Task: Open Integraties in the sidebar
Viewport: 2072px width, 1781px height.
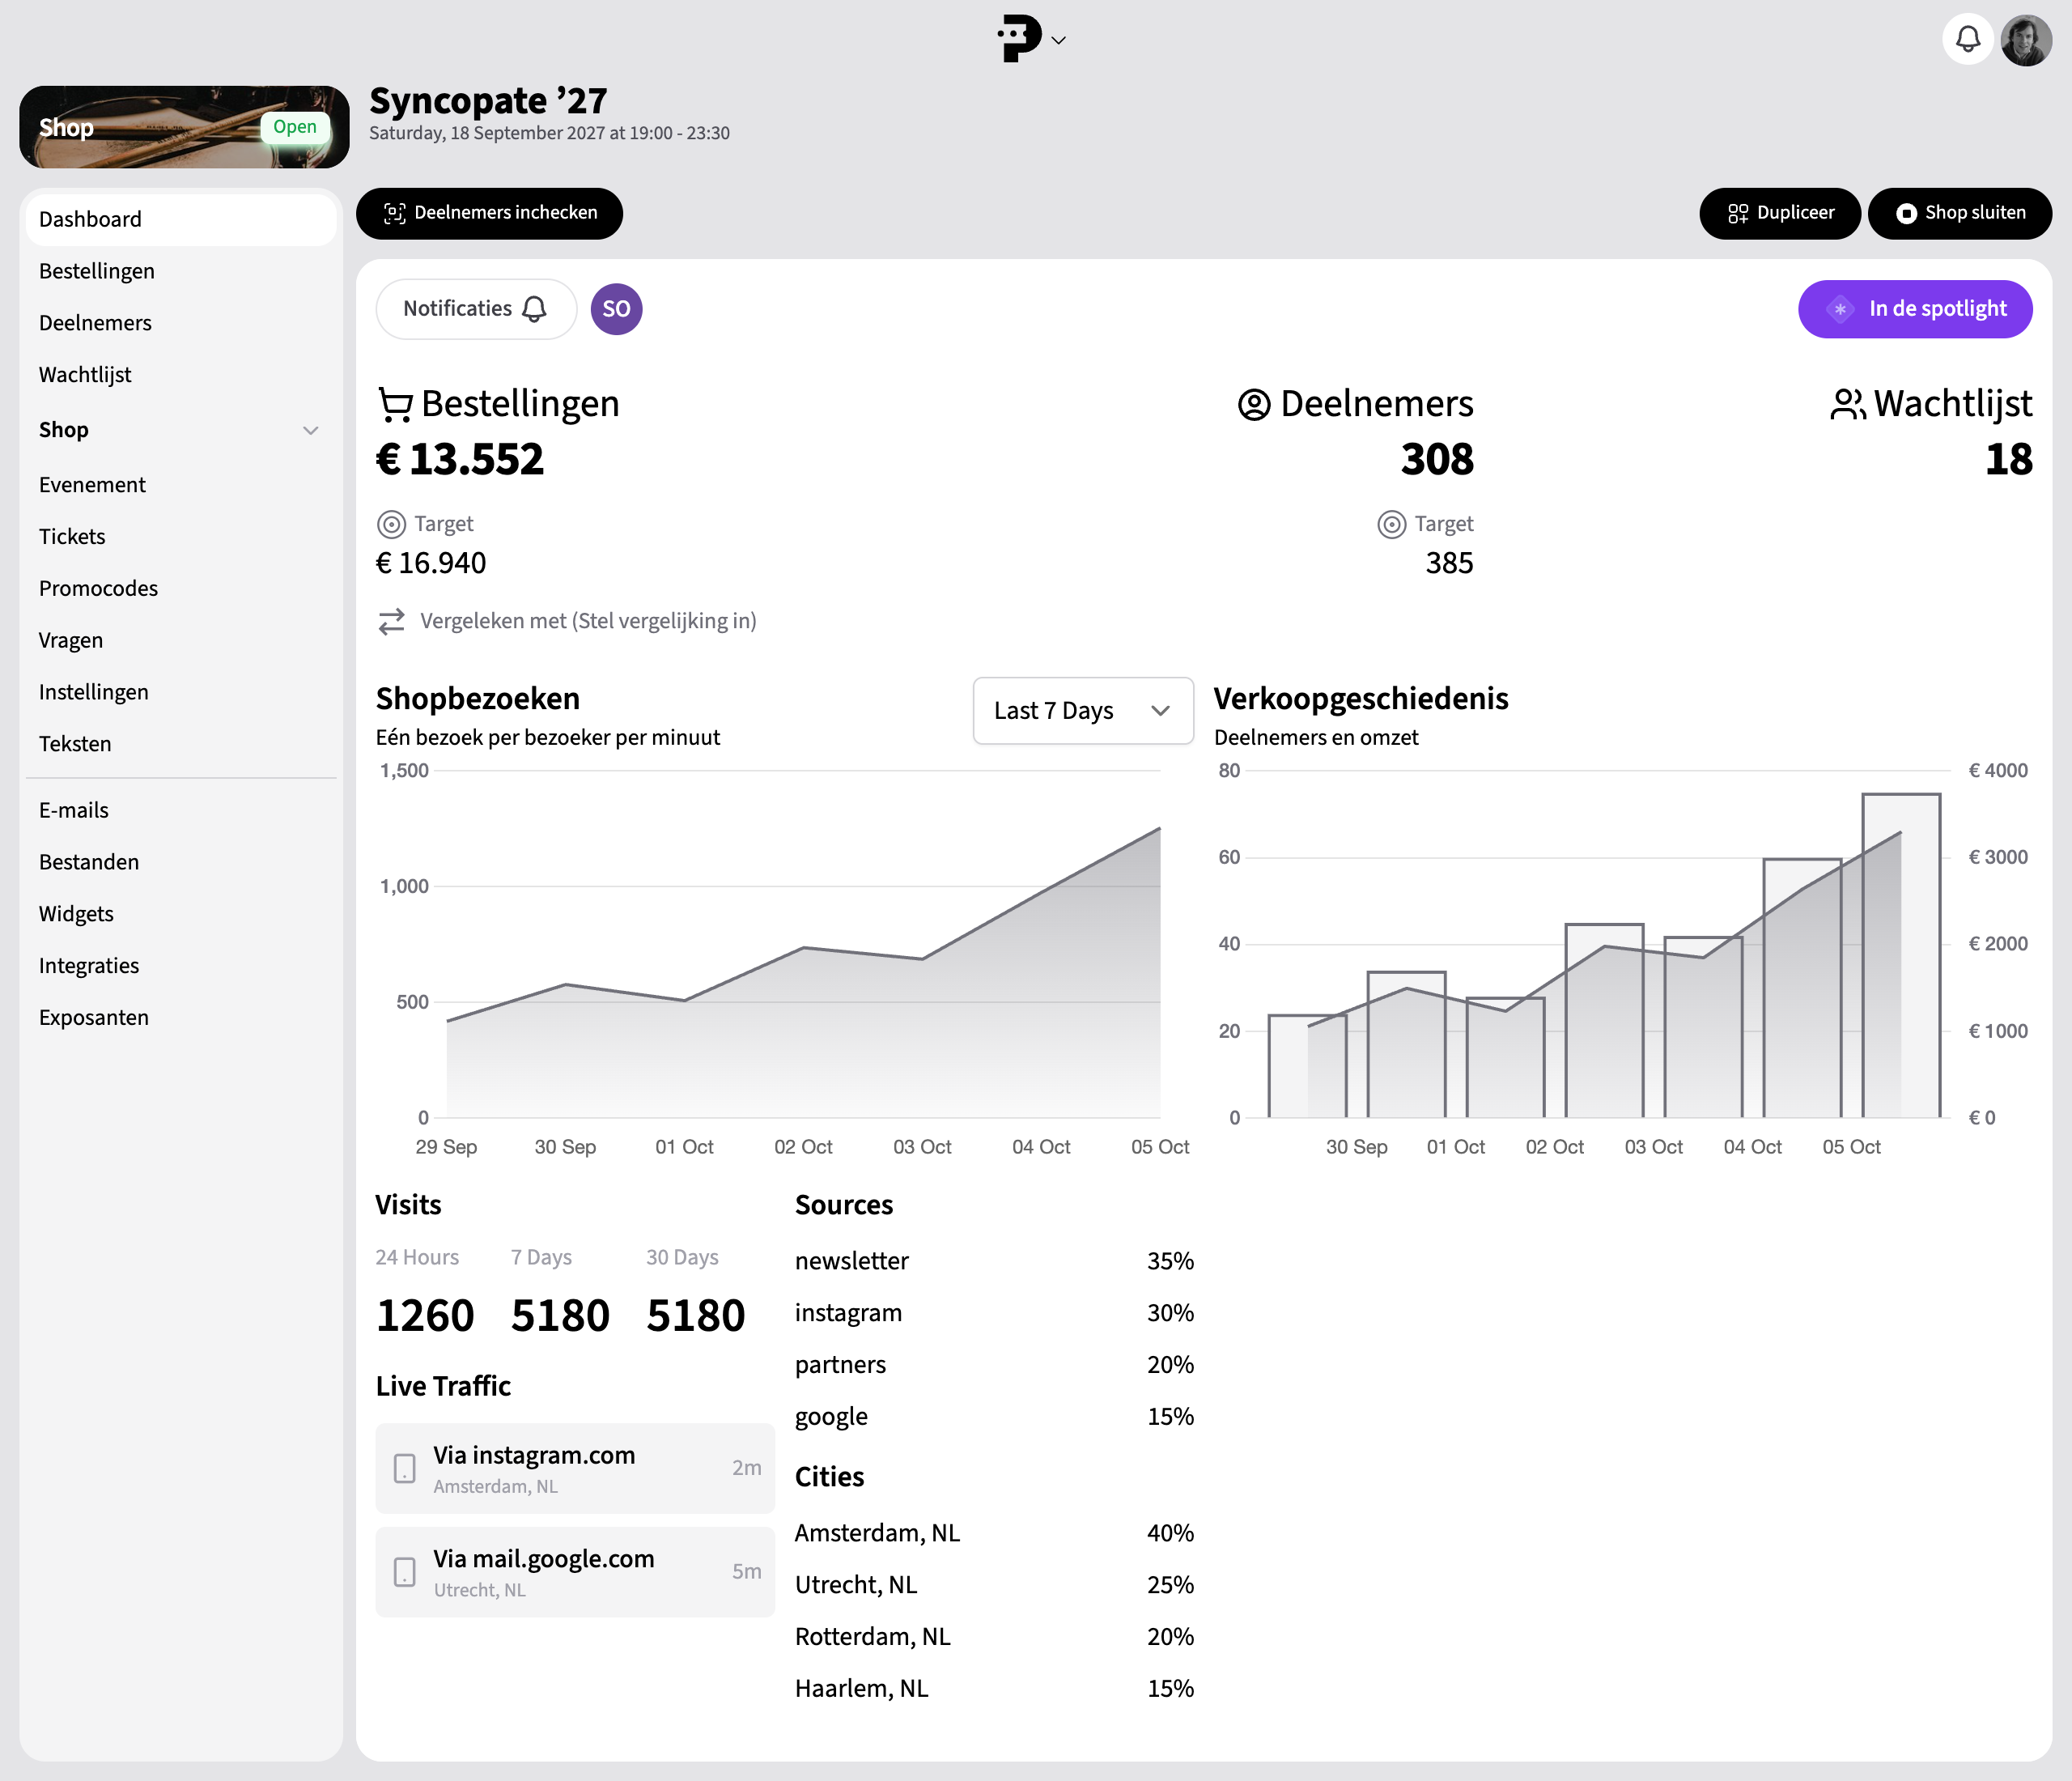Action: tap(181, 967)
